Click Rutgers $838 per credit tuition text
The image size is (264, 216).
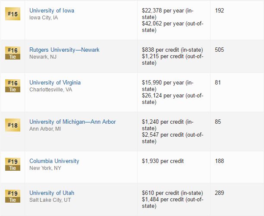(173, 50)
